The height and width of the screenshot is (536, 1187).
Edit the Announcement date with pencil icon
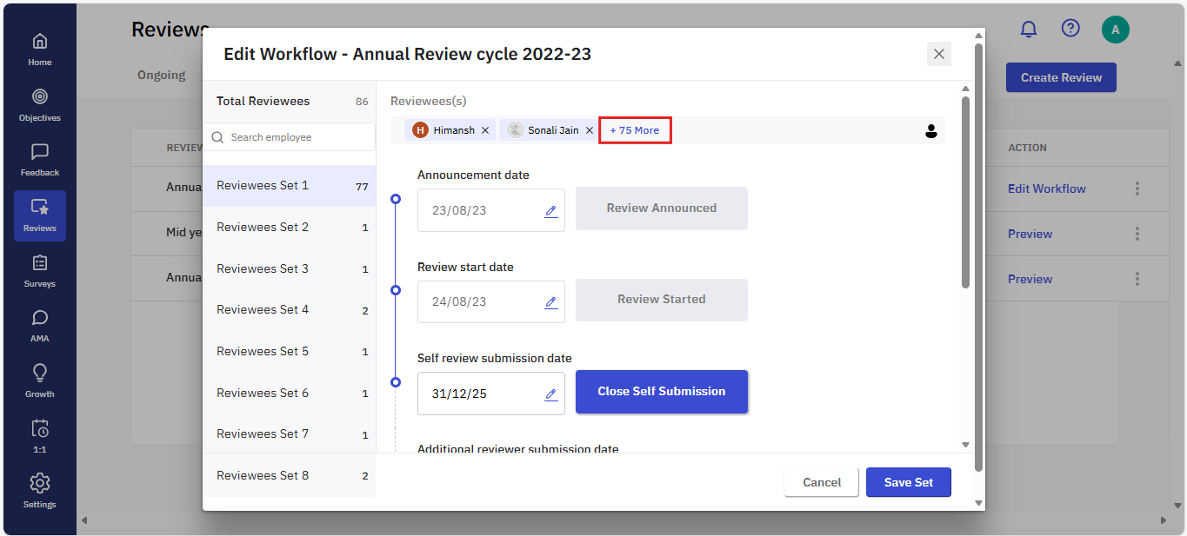pyautogui.click(x=550, y=211)
